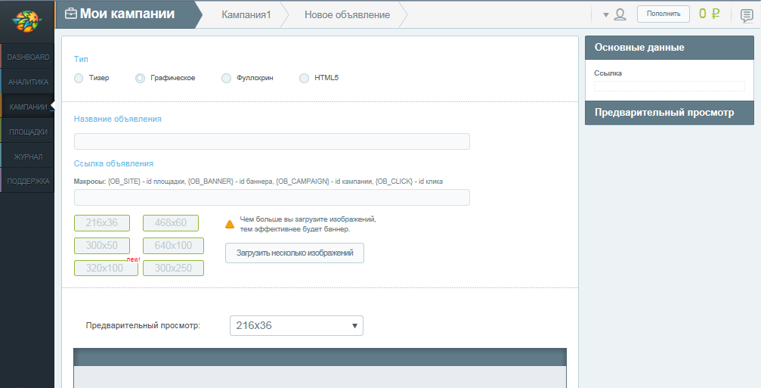
Task: Open ПЛОЩАДКИ sidebar item
Action: 28,132
